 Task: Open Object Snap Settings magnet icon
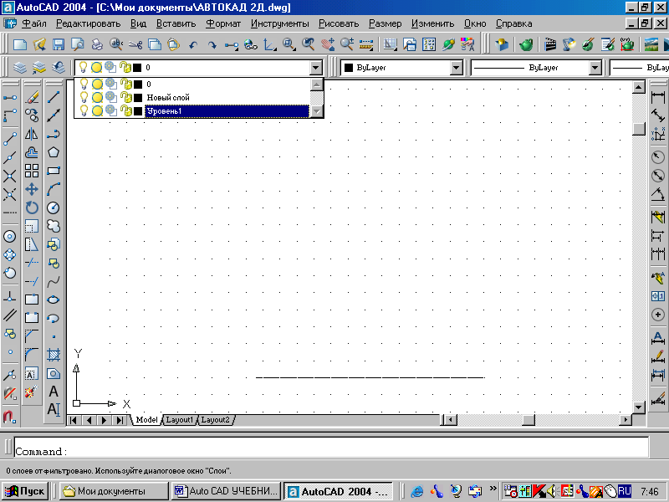point(10,416)
